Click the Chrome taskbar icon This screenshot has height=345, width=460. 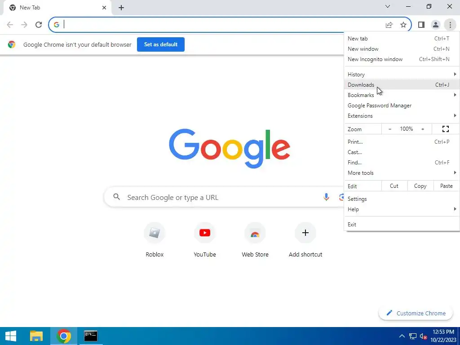64,336
